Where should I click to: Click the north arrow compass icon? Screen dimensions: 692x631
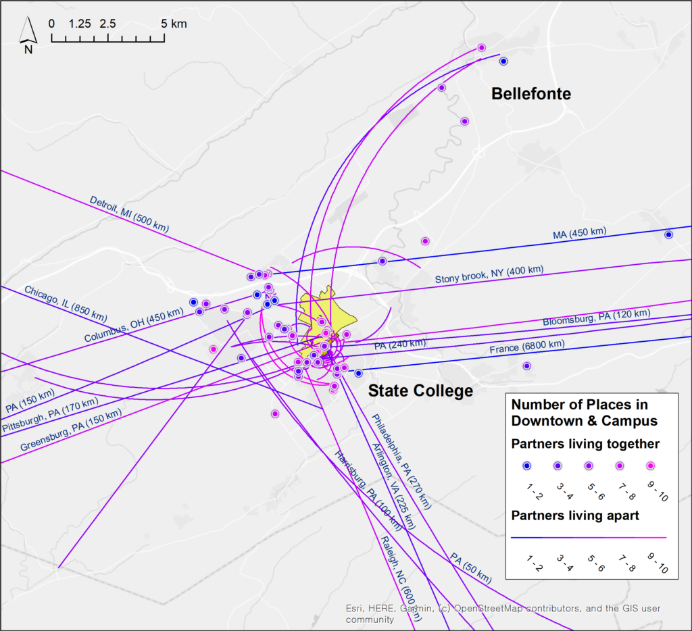point(28,30)
